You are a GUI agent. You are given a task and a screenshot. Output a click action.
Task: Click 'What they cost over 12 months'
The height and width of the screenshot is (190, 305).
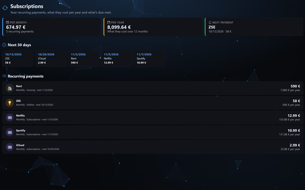click(x=128, y=31)
